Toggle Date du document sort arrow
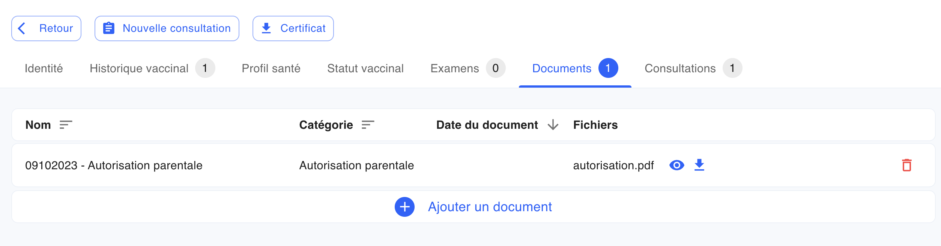Screen dimensions: 941x246 point(553,125)
